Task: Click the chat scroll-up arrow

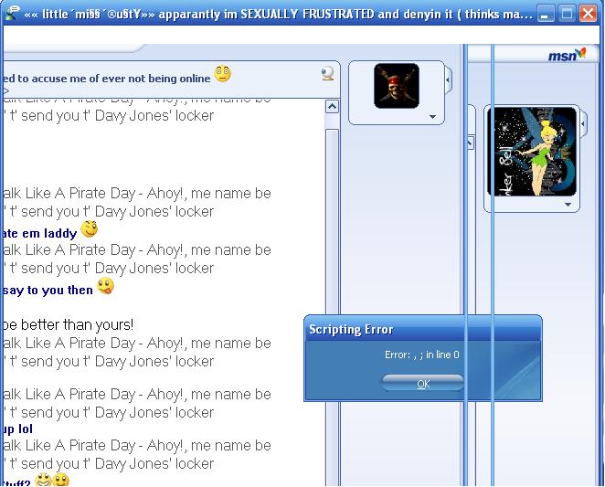Action: pyautogui.click(x=331, y=107)
